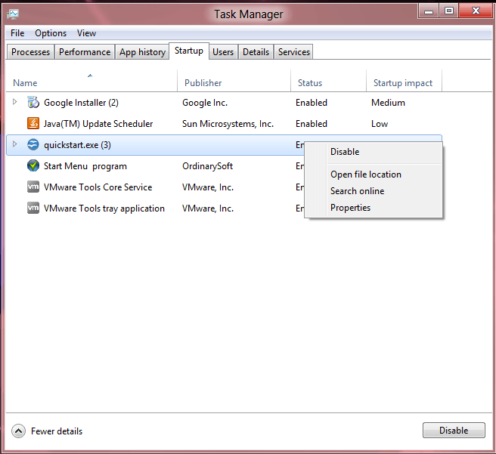The image size is (496, 454).
Task: Select the Start Menu program row name
Action: click(85, 166)
